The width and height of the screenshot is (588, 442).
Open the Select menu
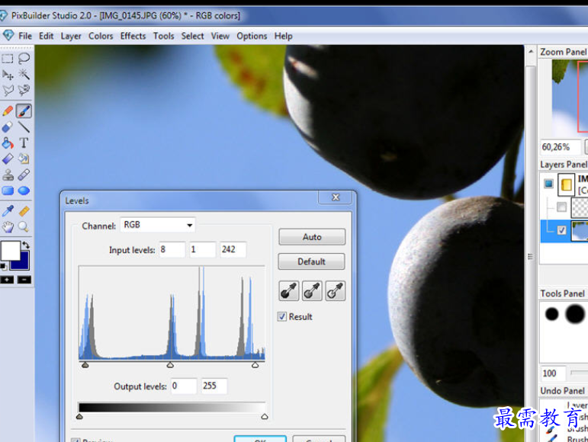pyautogui.click(x=192, y=36)
